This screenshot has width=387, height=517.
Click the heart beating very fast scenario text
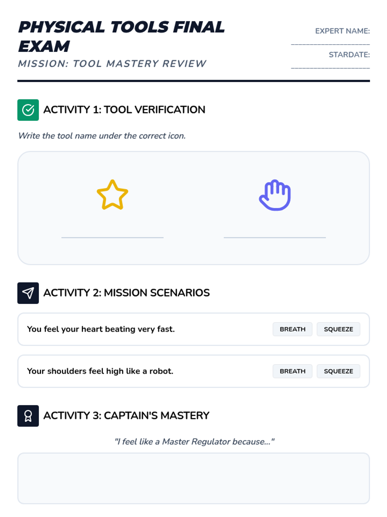[101, 329]
